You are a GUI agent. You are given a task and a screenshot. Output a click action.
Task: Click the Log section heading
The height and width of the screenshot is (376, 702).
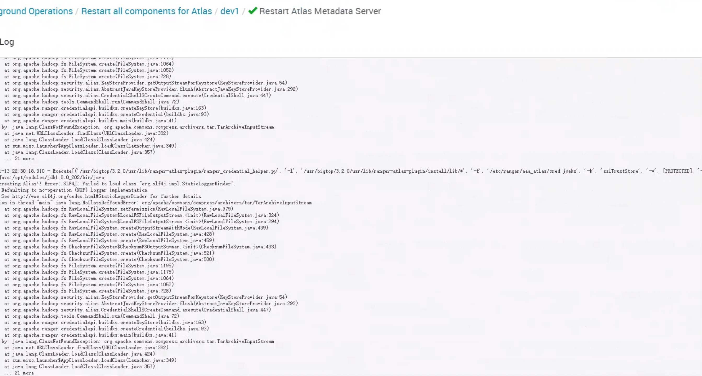[7, 42]
